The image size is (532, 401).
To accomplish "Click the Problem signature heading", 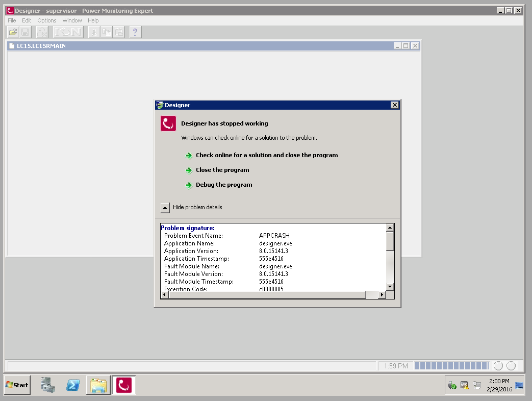I will click(x=188, y=228).
